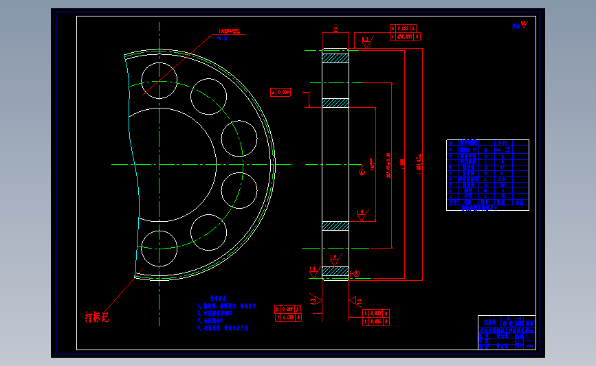Select the 其余 roughness note in top-right corner
596x366 pixels.
520,26
